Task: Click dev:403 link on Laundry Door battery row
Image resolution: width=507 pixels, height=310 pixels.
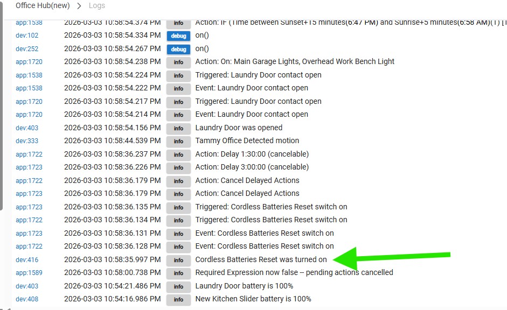Action: coord(27,286)
